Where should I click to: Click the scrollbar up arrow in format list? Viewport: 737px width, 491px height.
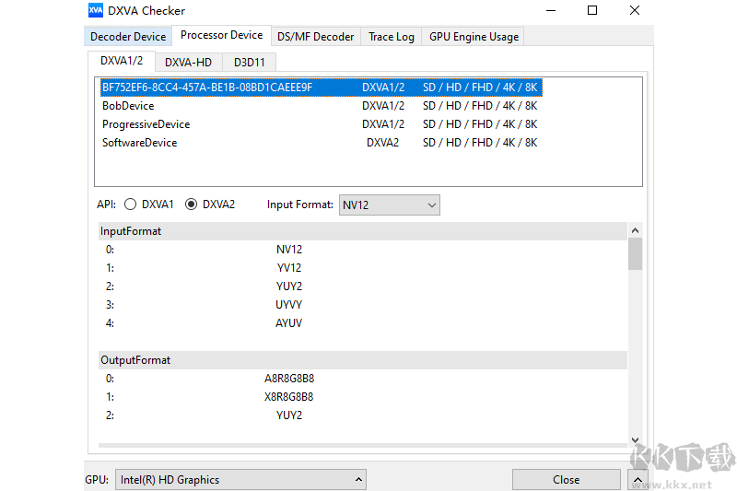click(x=635, y=230)
